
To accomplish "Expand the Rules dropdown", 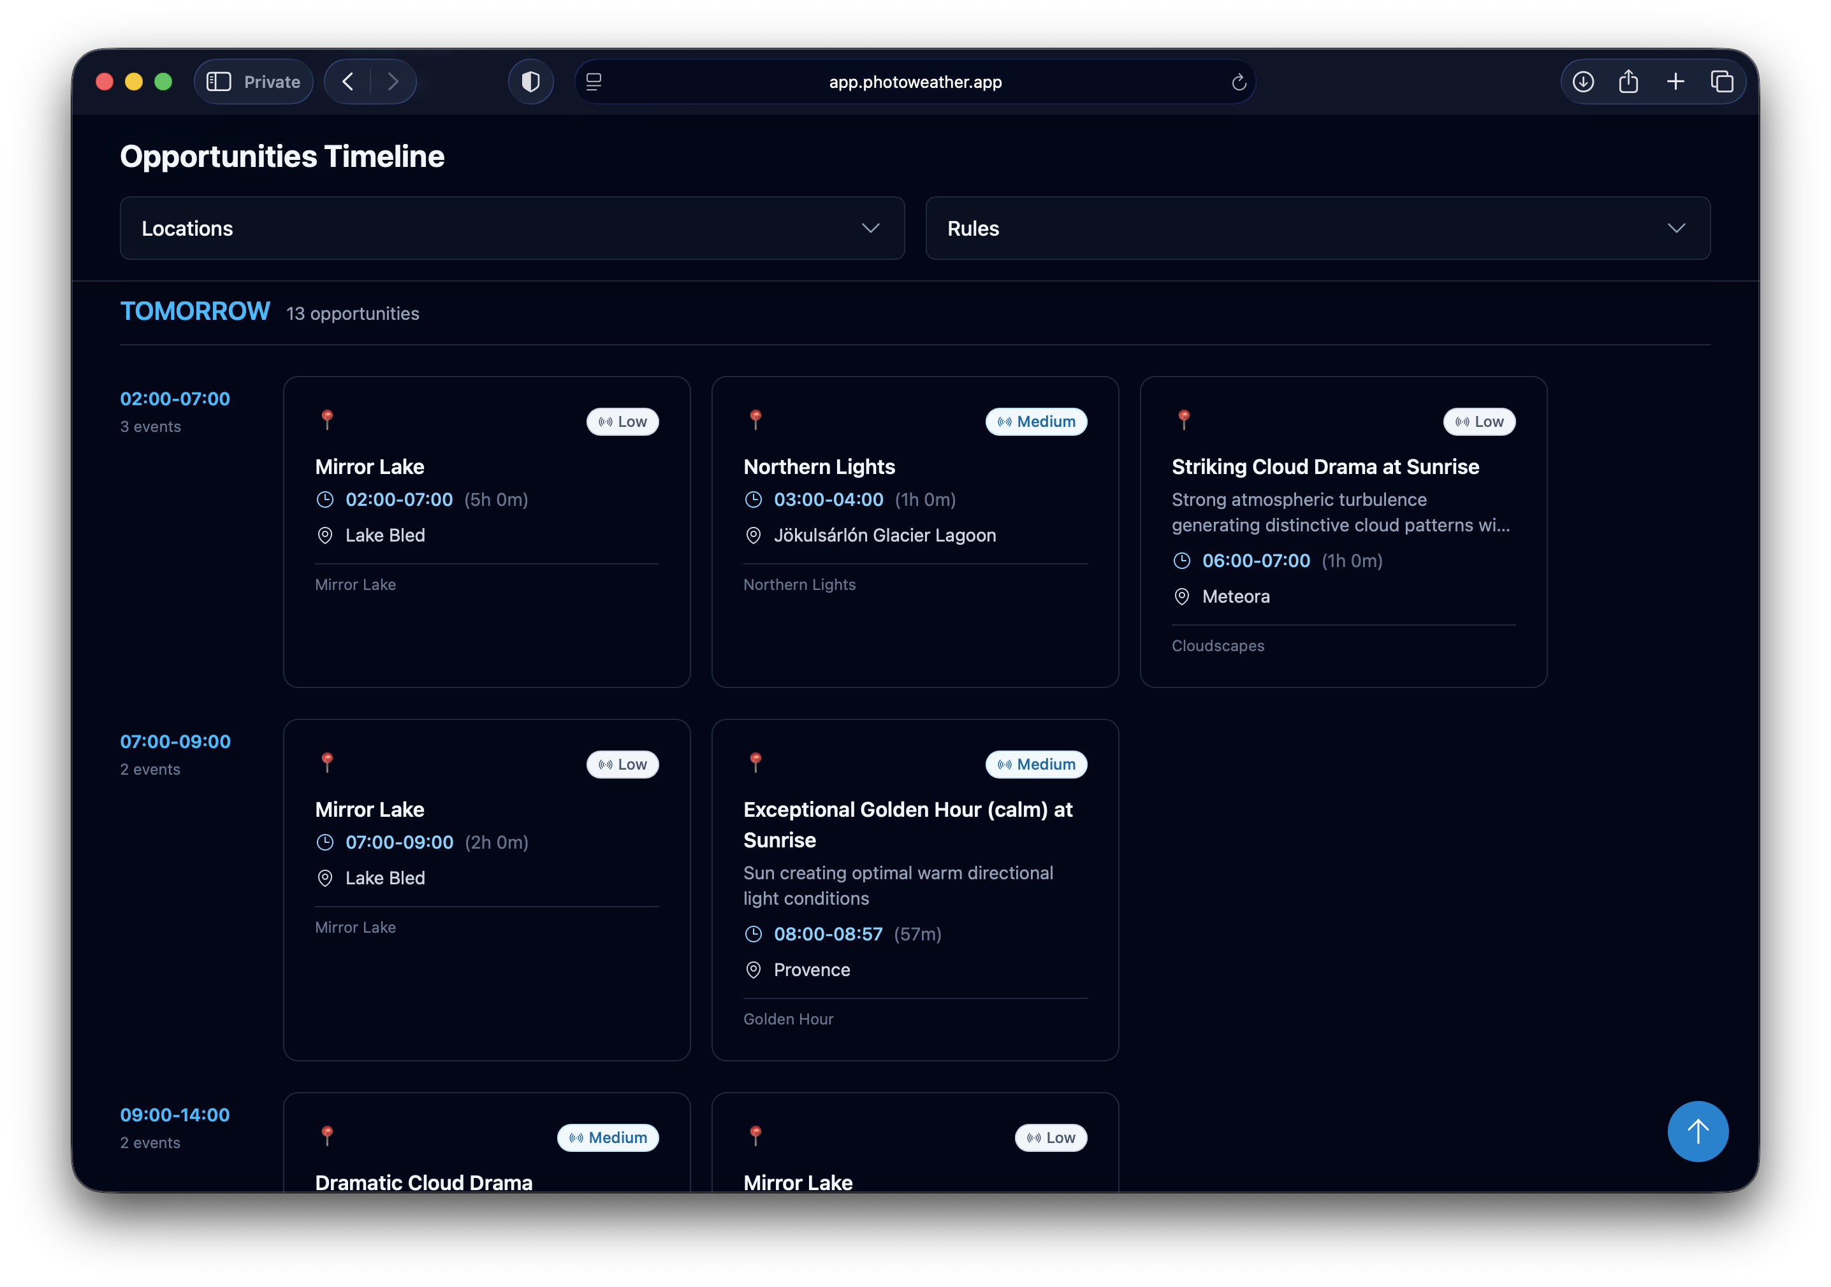I will (x=1317, y=228).
